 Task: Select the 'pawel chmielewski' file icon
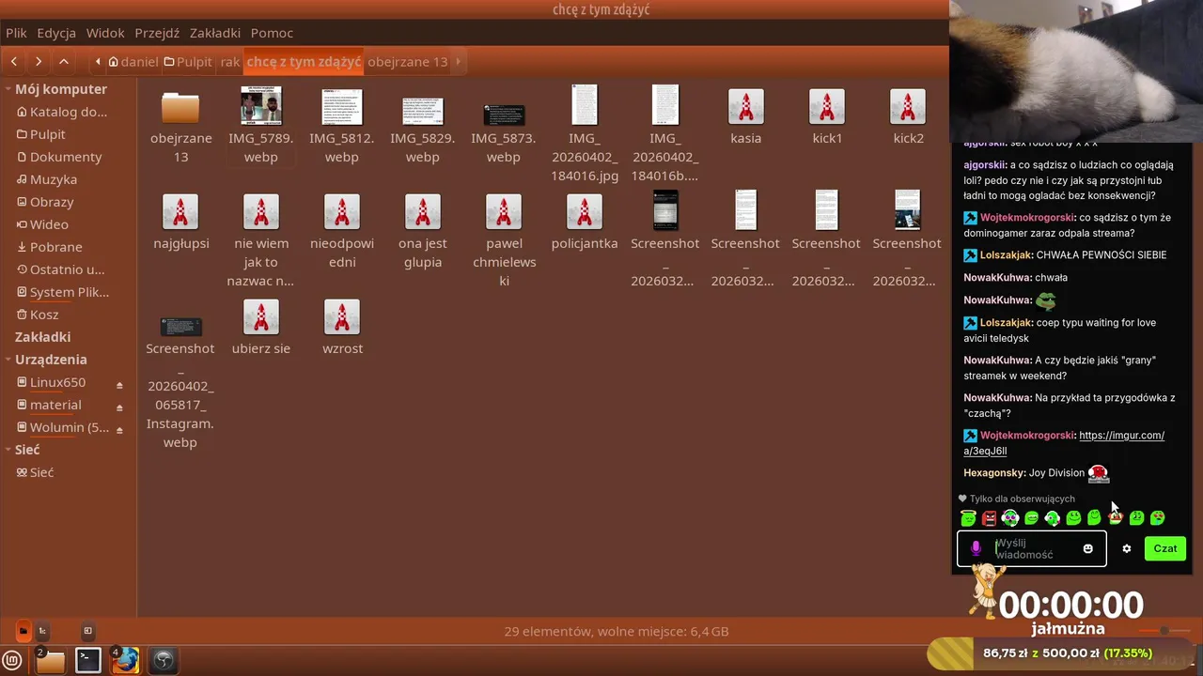tap(504, 212)
